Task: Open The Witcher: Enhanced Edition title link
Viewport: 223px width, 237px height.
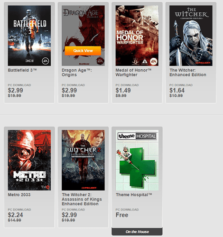Action: [x=188, y=73]
